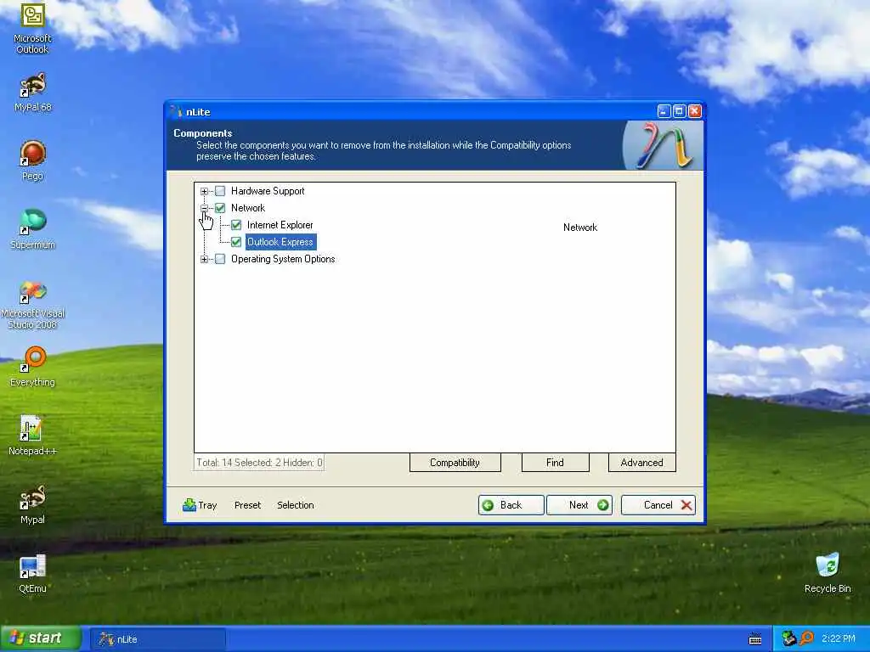Select the Recycle Bin icon

[828, 573]
